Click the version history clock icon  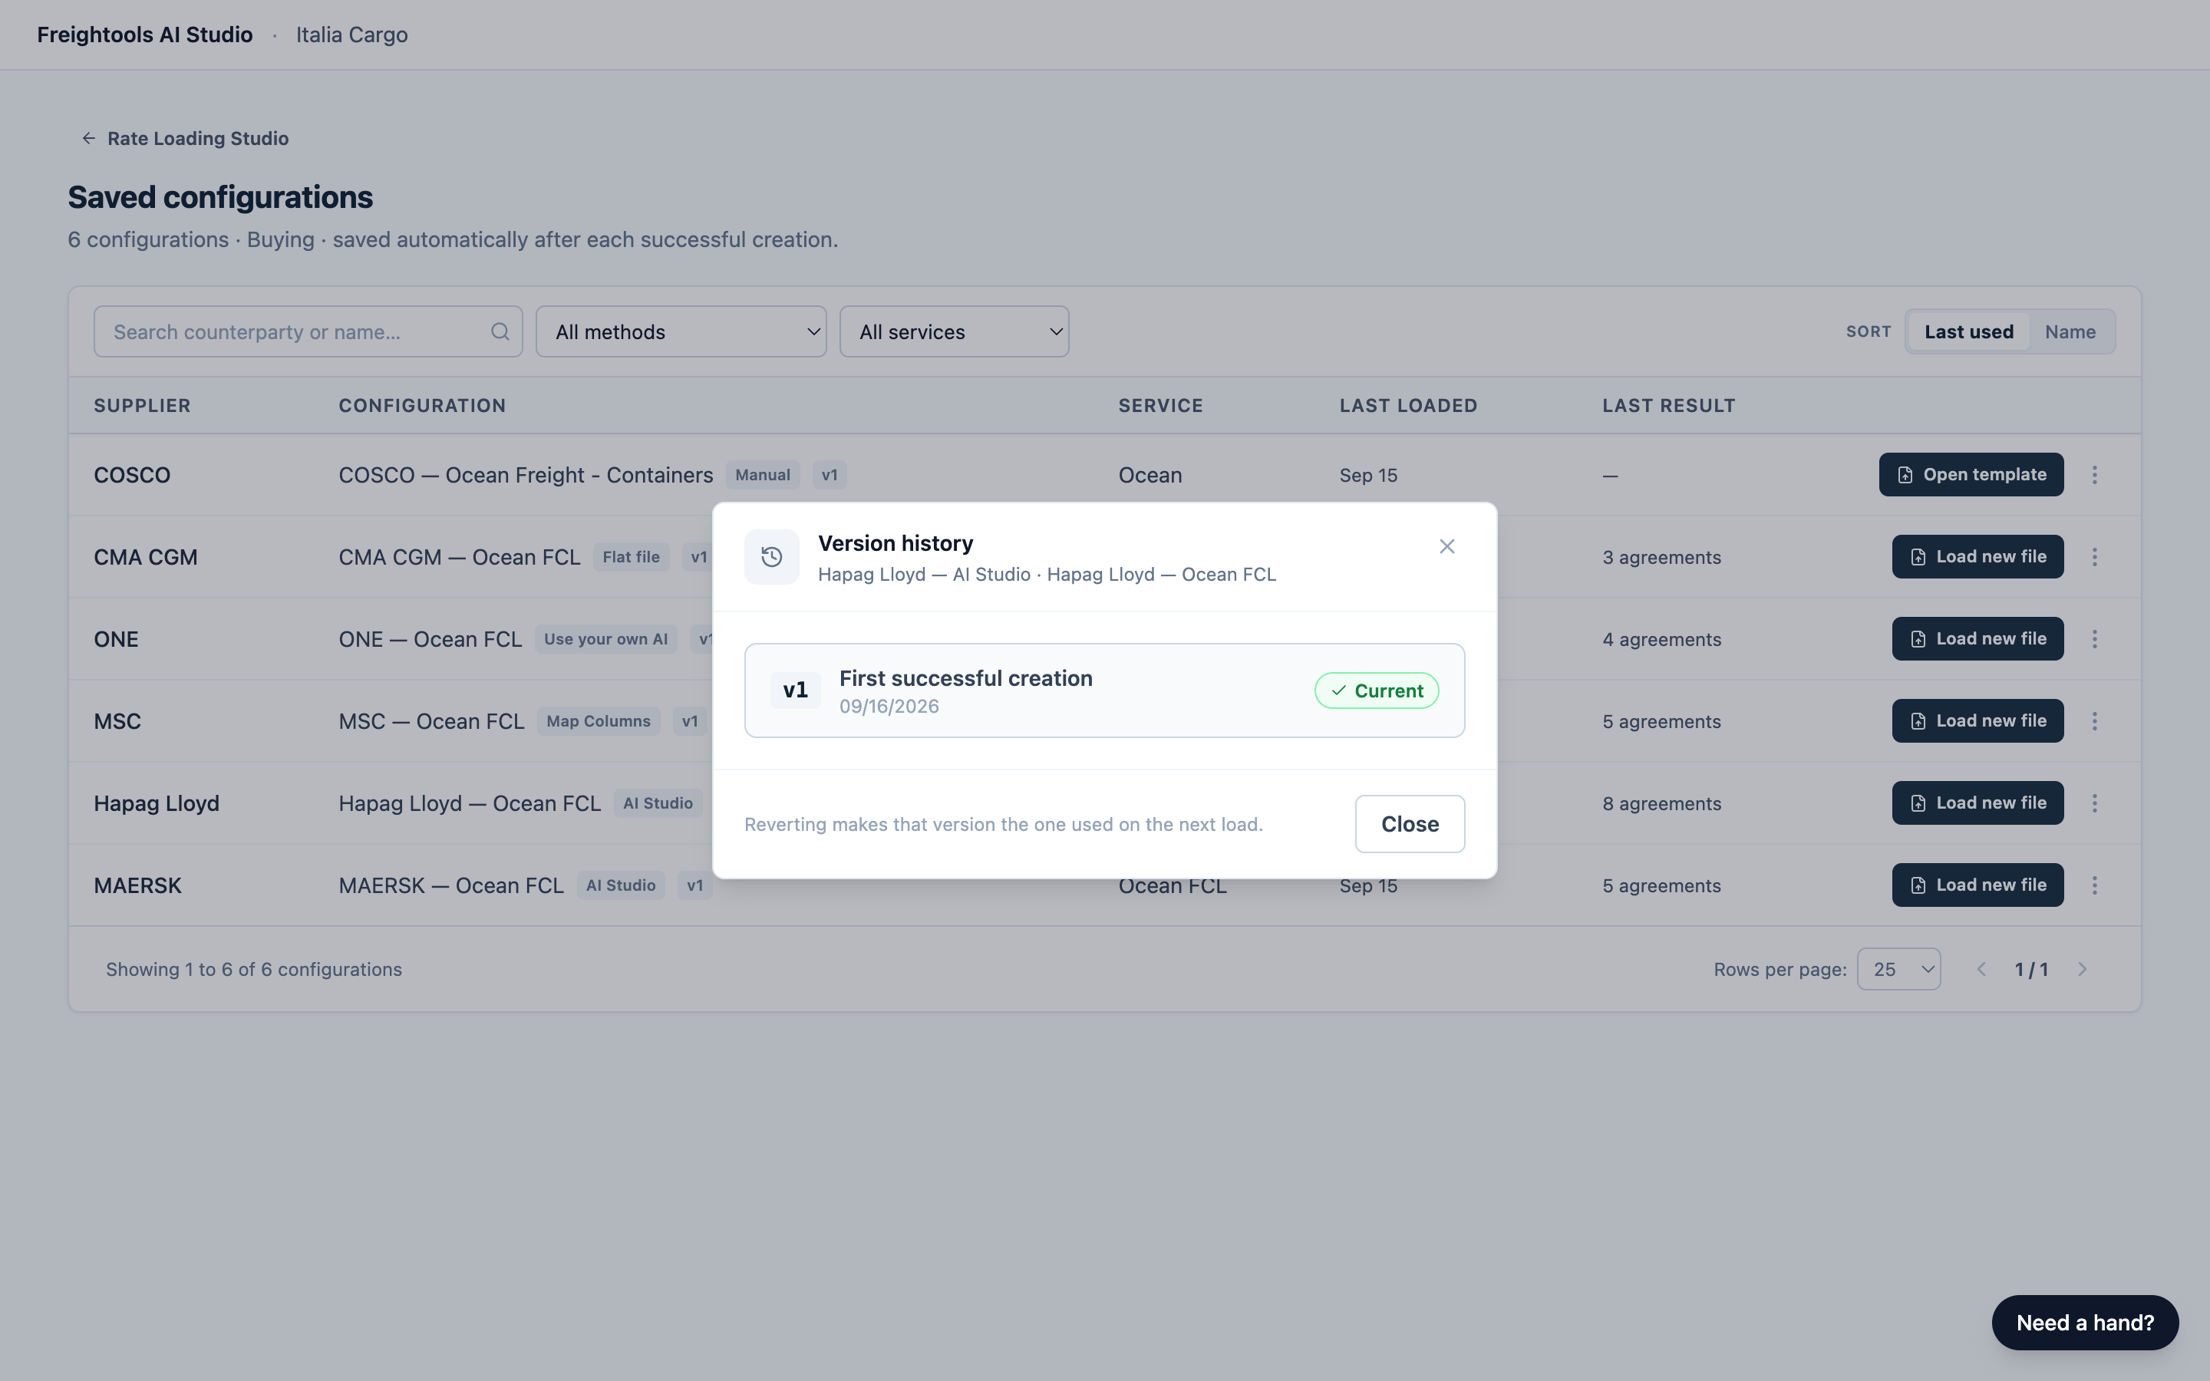(772, 557)
